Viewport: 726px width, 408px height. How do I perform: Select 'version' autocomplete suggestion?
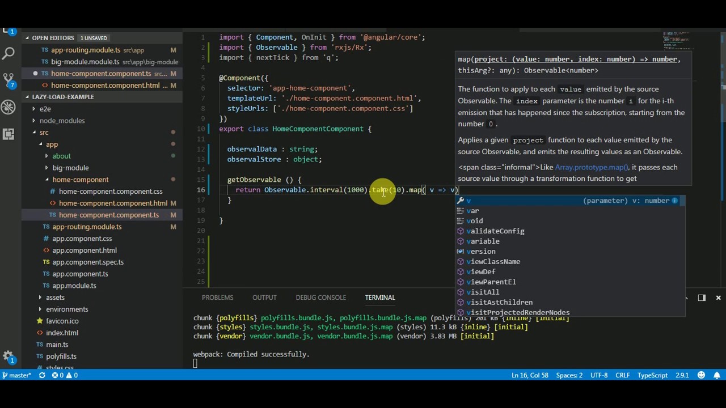point(570,252)
